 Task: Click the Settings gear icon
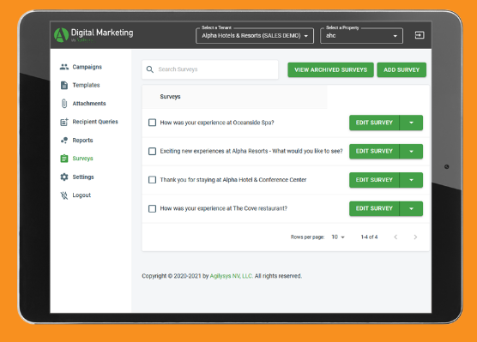[64, 177]
